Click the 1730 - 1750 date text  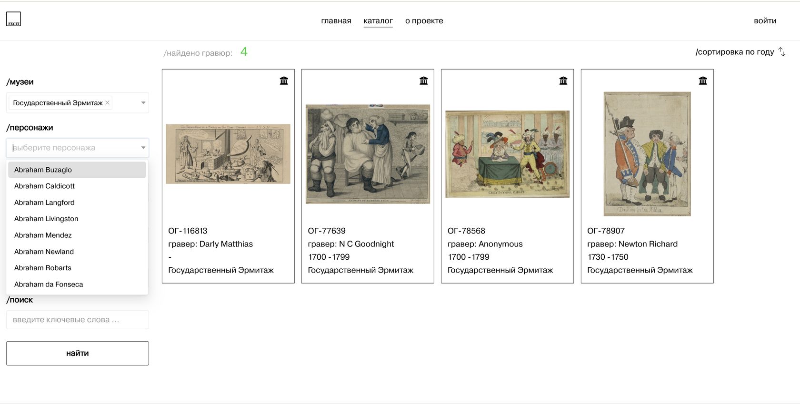pyautogui.click(x=608, y=257)
